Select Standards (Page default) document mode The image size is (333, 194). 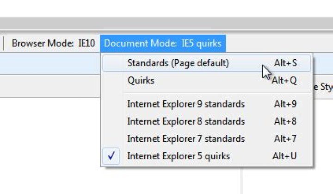178,63
